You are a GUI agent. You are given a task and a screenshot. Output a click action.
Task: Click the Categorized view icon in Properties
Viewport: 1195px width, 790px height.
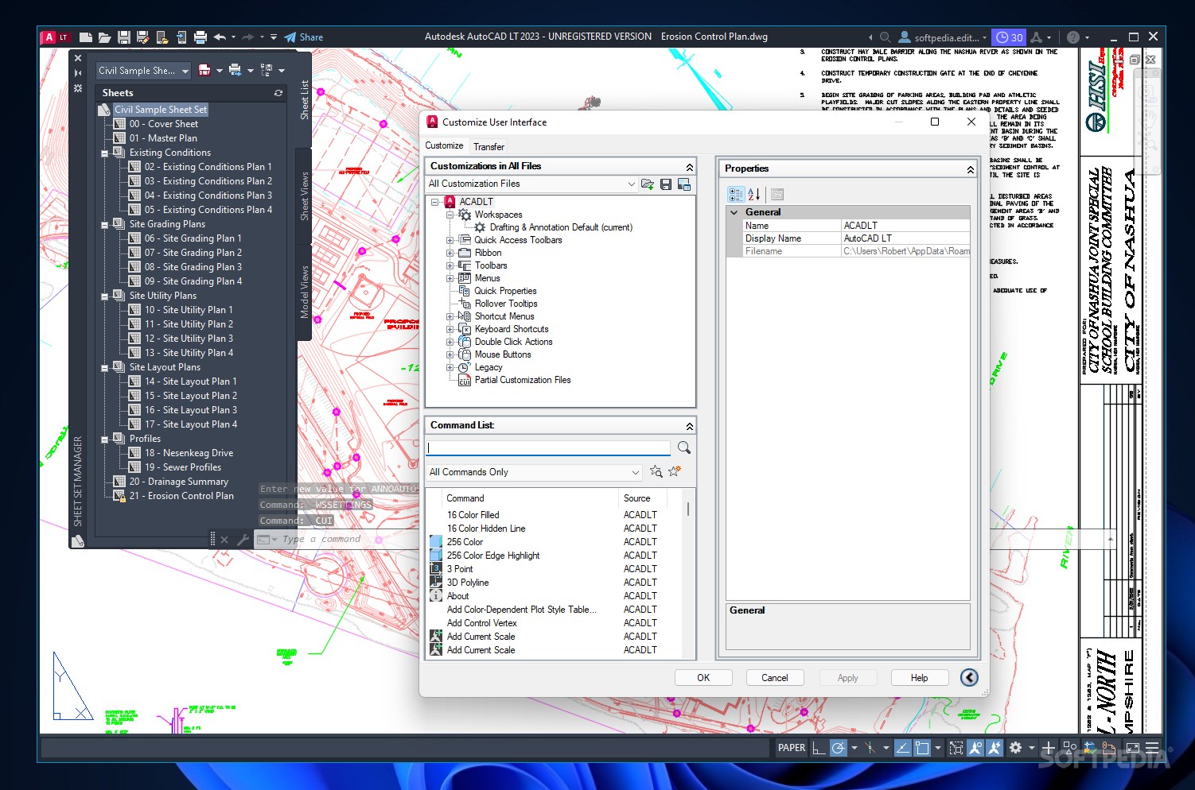tap(736, 194)
